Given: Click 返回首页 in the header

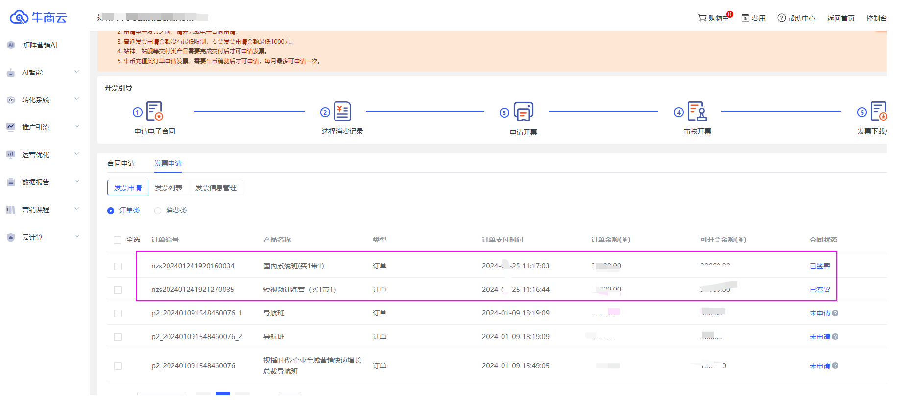Looking at the screenshot, I should tap(841, 18).
